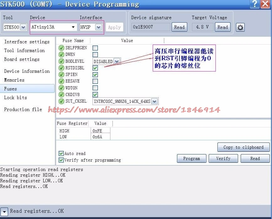
Task: Read the target voltage
Action: pyautogui.click(x=222, y=27)
